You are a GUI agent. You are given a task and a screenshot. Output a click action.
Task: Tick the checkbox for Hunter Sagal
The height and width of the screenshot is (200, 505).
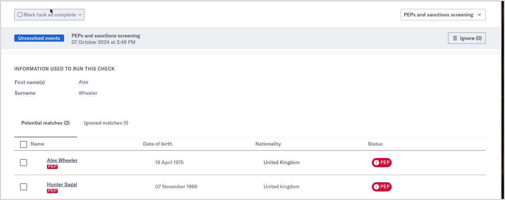point(24,187)
